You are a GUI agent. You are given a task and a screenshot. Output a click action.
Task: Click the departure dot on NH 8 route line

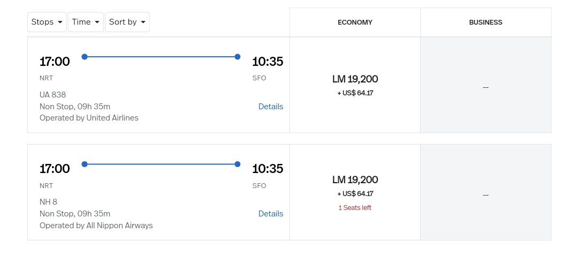(84, 164)
